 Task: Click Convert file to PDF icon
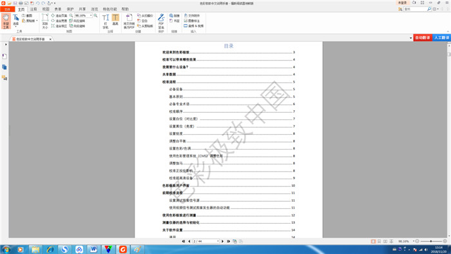(x=129, y=21)
